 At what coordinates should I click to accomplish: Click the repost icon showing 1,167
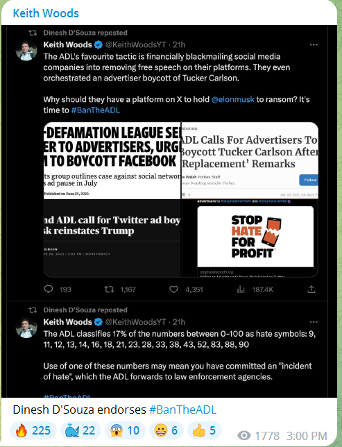click(x=109, y=289)
